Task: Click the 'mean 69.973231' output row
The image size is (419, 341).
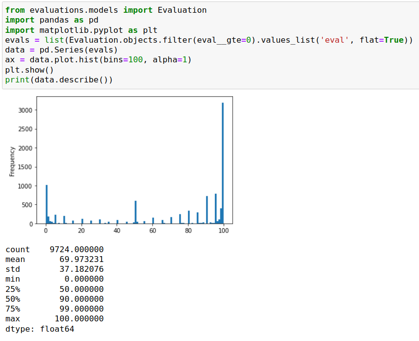Action: (x=54, y=260)
